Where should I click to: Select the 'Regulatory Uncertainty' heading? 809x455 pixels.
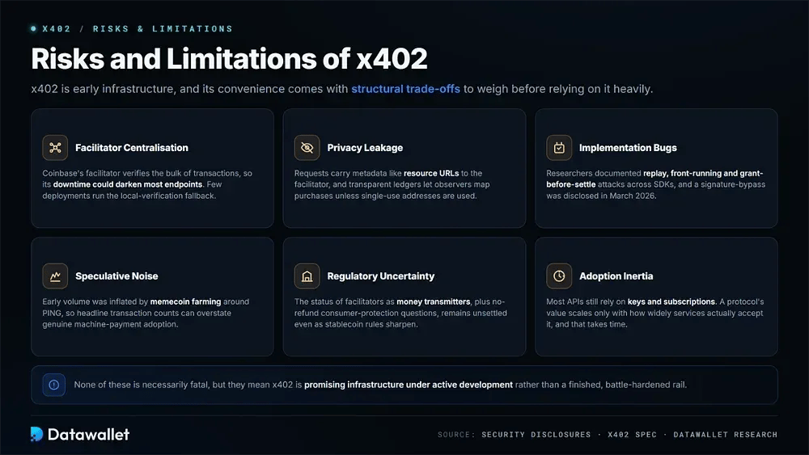click(x=381, y=276)
